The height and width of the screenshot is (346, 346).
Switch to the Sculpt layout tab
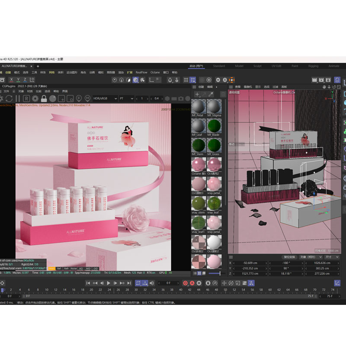click(257, 66)
